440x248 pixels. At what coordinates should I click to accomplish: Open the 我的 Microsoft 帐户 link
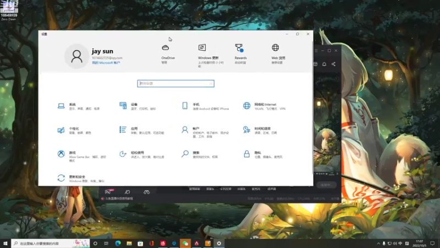click(x=106, y=63)
